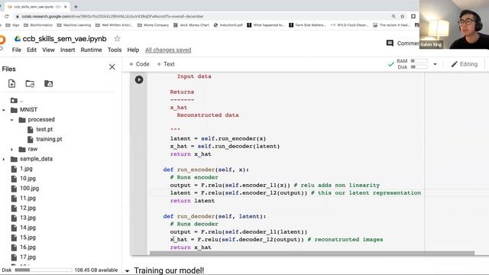This screenshot has width=489, height=275.
Task: Click the 'def run_encoder(self, x):' line
Action: point(206,170)
